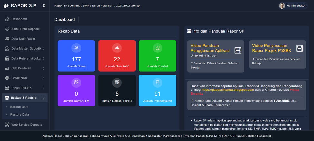Collapse the Backup & Restore menu

click(43, 98)
